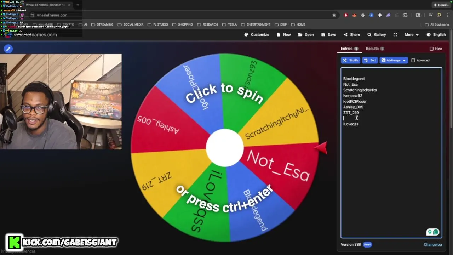Tick the Hide checkbox
453x255 pixels.
(431, 49)
